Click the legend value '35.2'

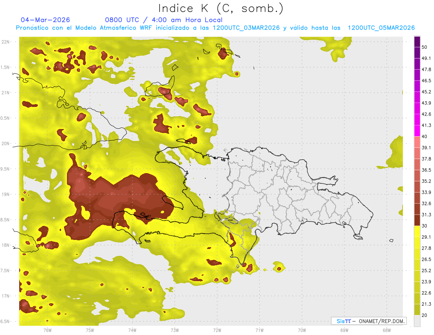426,181
